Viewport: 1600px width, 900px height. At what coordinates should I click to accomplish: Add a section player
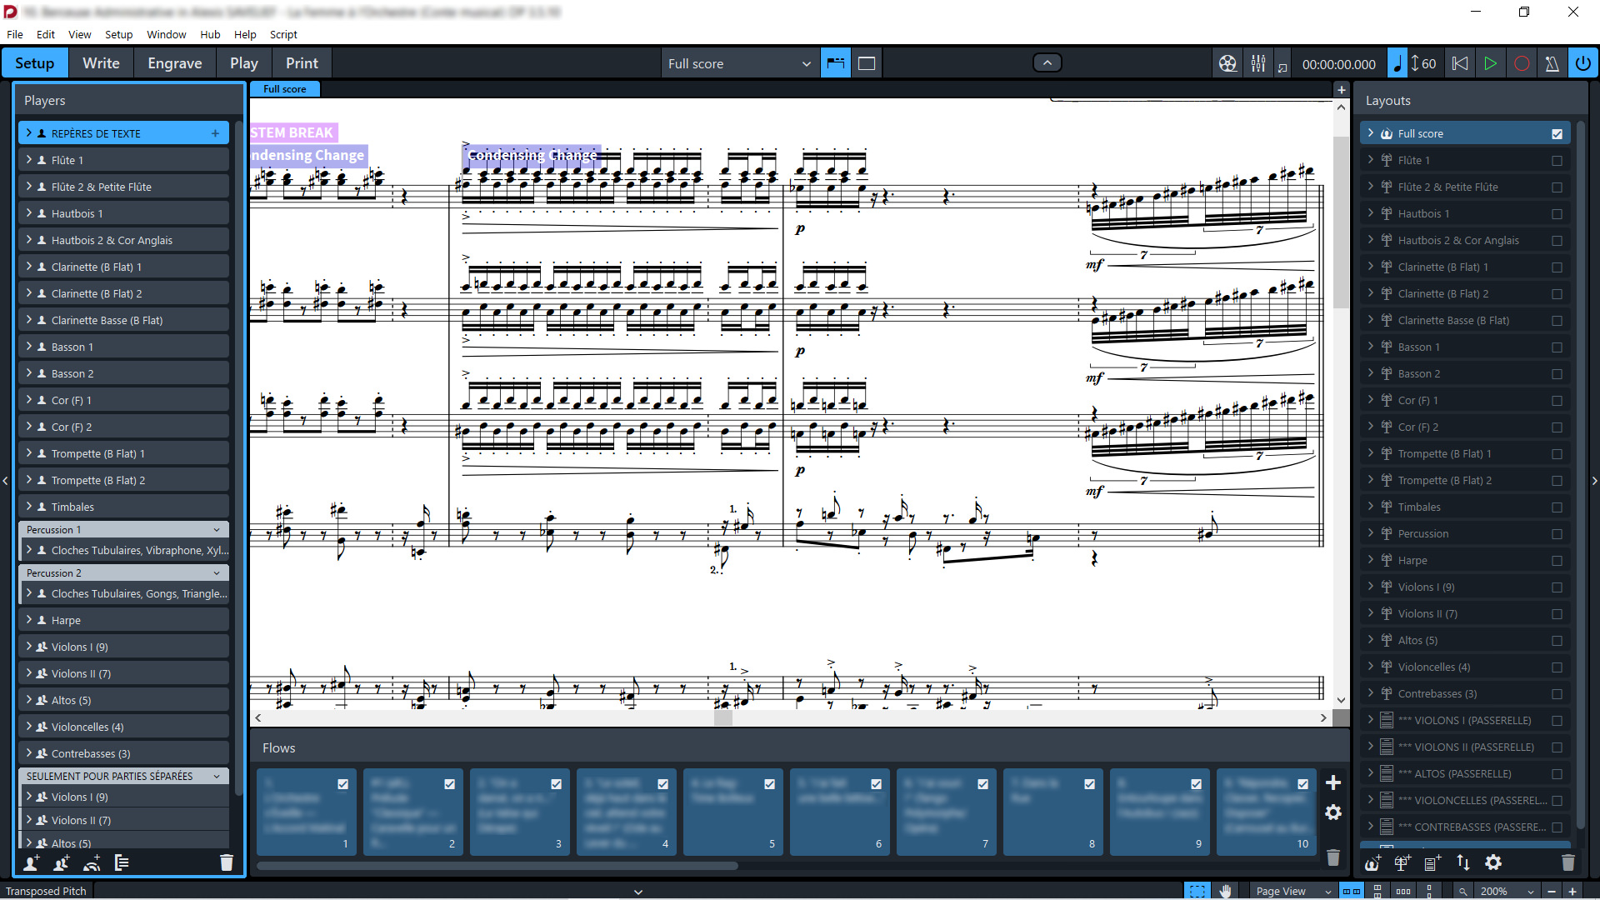click(x=62, y=862)
